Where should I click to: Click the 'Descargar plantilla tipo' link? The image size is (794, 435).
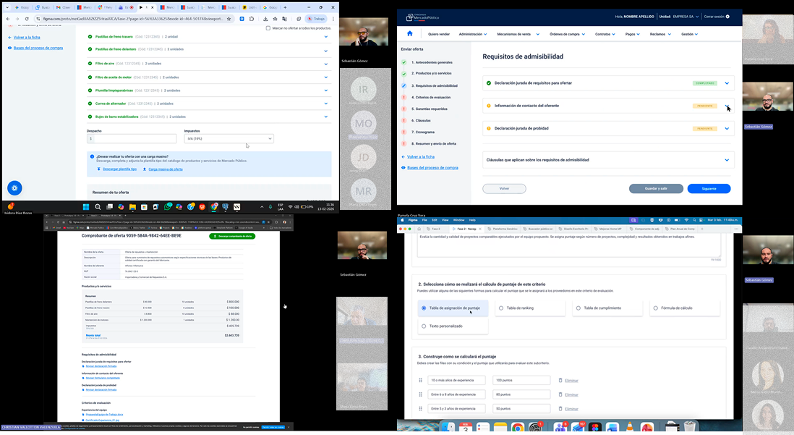(119, 169)
